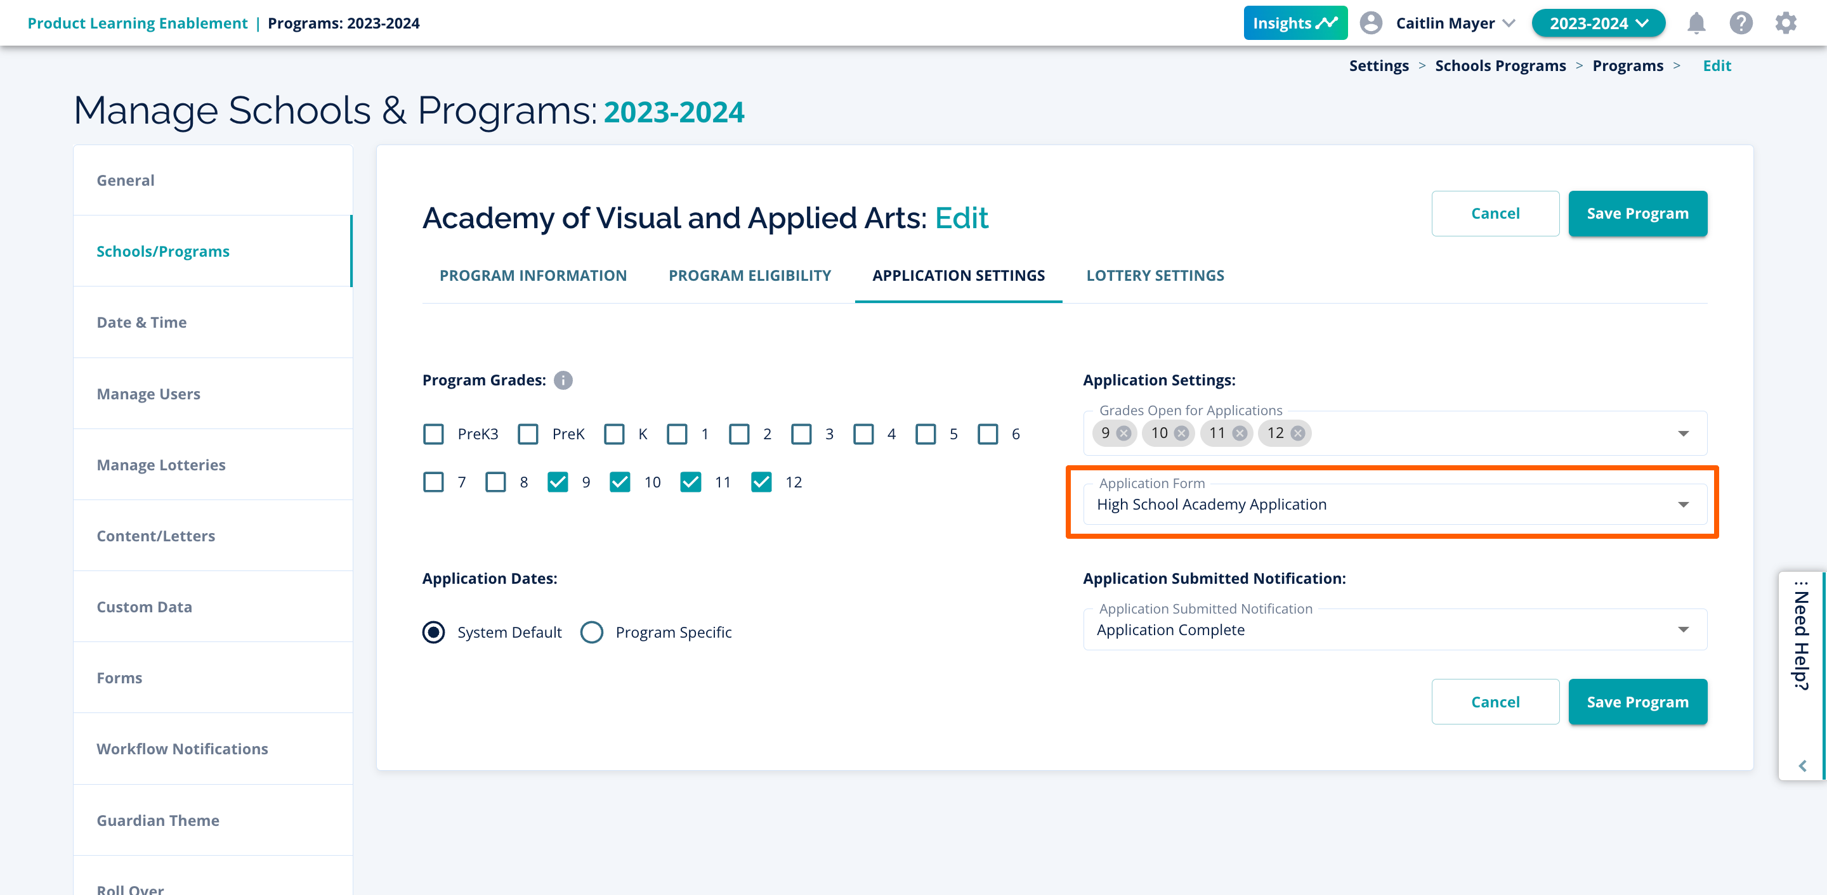Select the Program Specific radio button
The image size is (1827, 895).
pos(591,632)
